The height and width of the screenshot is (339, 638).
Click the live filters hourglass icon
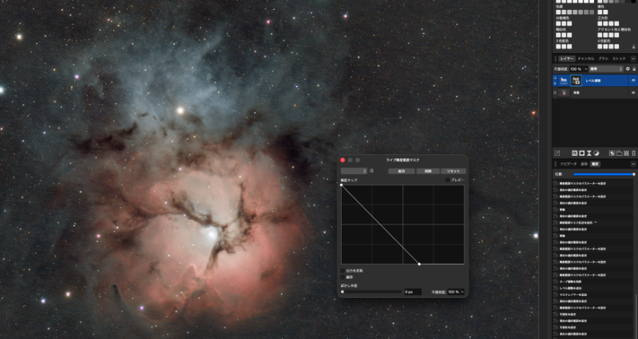[x=589, y=153]
